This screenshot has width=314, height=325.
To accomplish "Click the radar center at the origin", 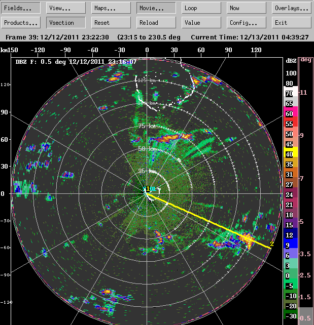I will click(x=147, y=193).
